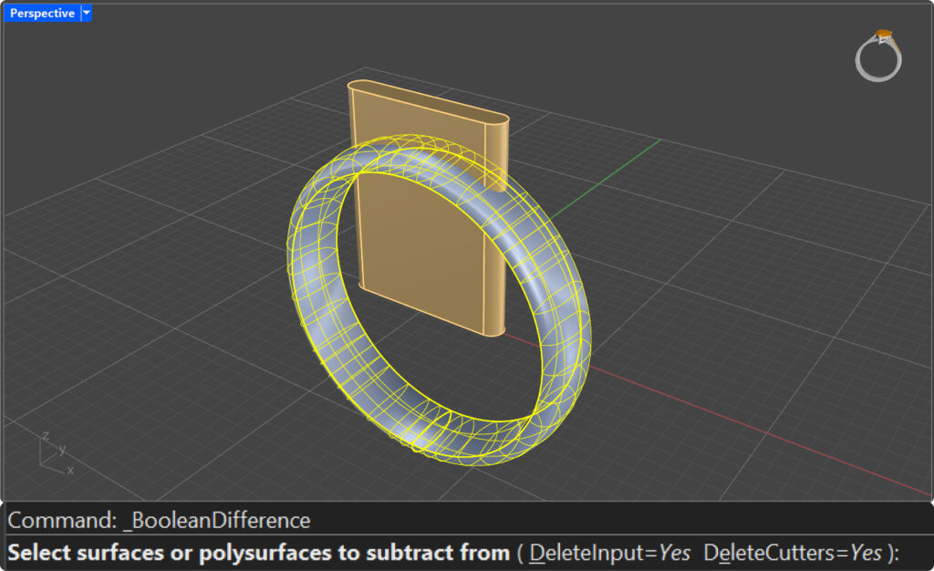
Task: Open the Perspective viewport dropdown arrow
Action: [x=87, y=14]
